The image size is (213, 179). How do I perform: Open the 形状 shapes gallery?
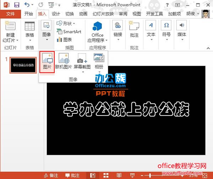click(66, 23)
